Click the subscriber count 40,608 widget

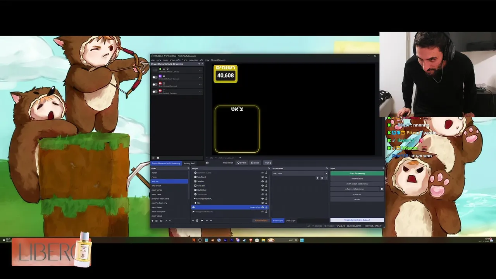(x=226, y=74)
